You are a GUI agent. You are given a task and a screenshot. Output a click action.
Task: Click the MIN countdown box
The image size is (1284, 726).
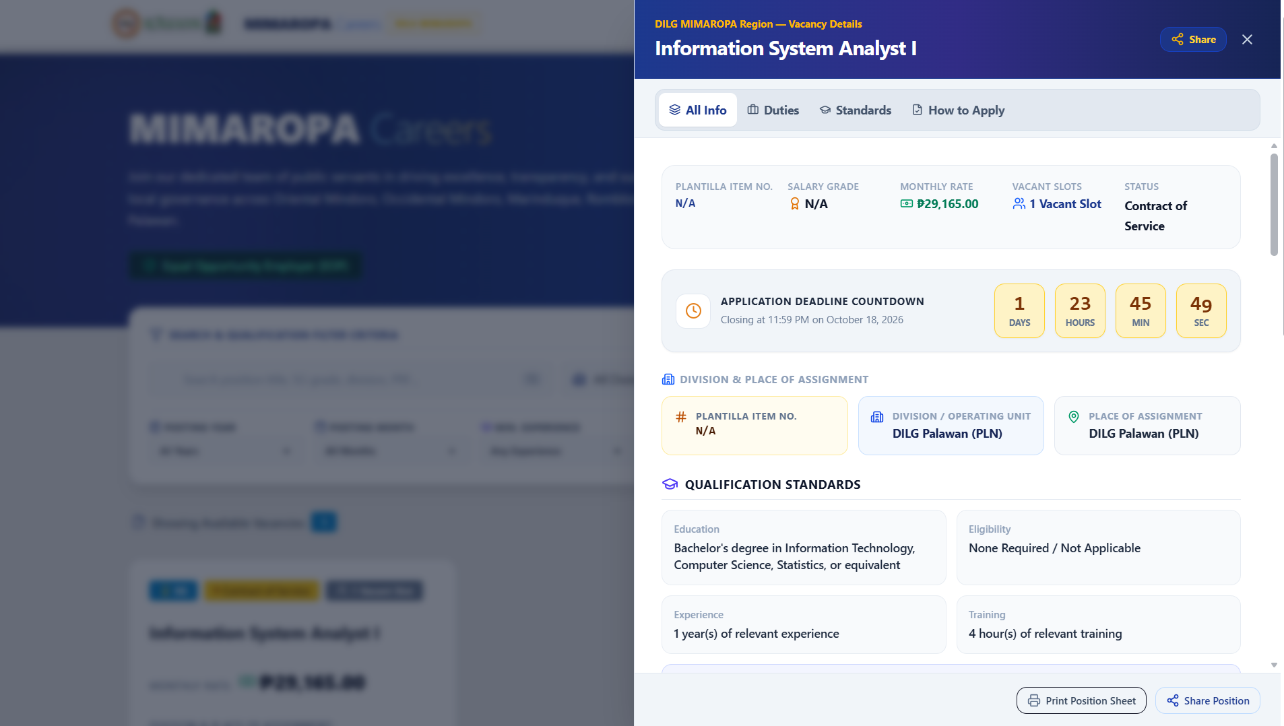(x=1141, y=311)
